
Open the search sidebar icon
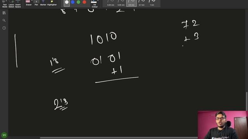click(4, 20)
